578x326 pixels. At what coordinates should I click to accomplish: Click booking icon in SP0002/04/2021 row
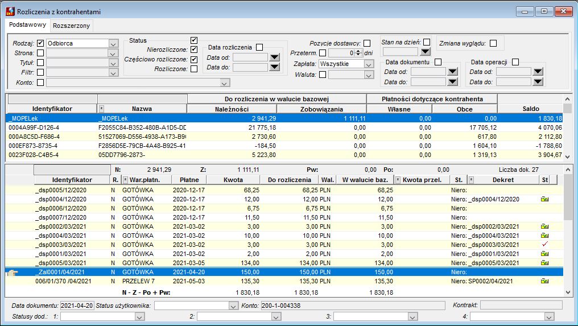[544, 281]
